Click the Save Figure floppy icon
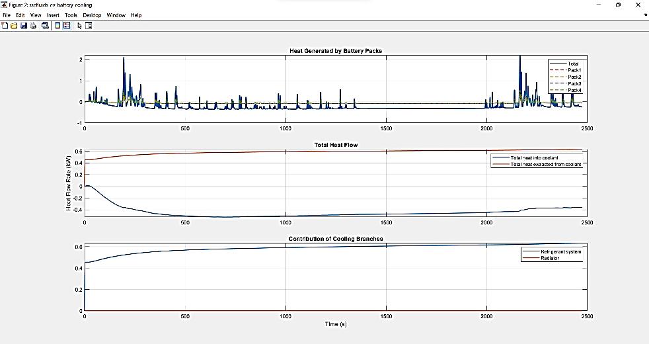The image size is (649, 344). pos(24,26)
